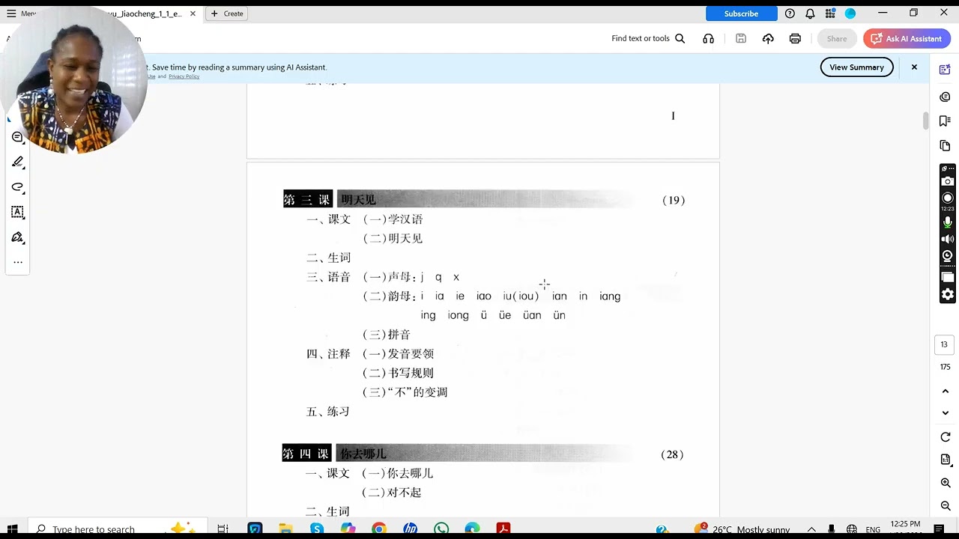This screenshot has width=959, height=539.
Task: Click lesson heading 明天见
Action: point(358,200)
